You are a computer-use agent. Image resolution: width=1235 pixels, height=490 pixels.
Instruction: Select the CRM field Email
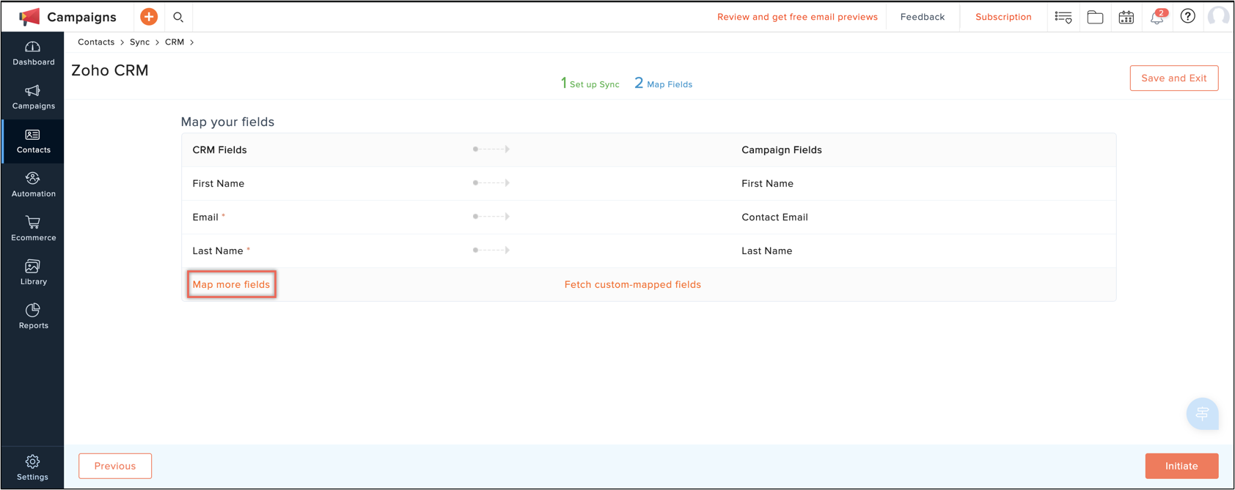[x=205, y=218]
